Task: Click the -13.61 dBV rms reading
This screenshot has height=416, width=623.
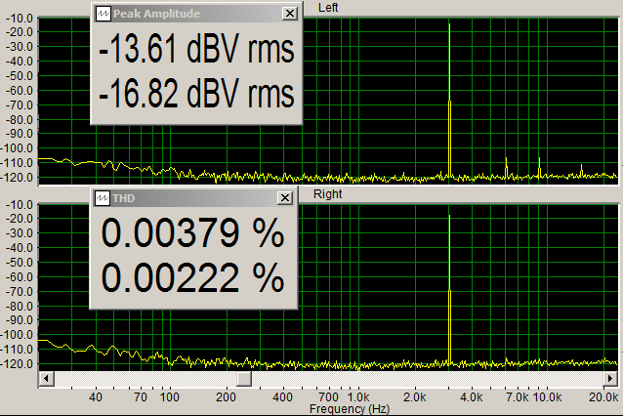Action: [x=196, y=49]
